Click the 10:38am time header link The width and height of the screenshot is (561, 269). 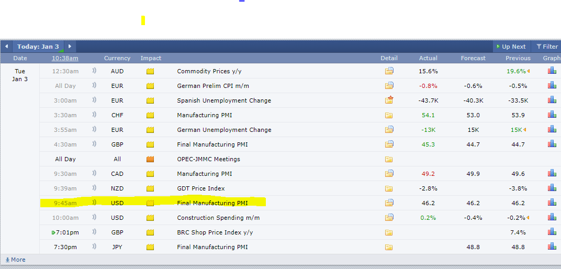pos(65,58)
